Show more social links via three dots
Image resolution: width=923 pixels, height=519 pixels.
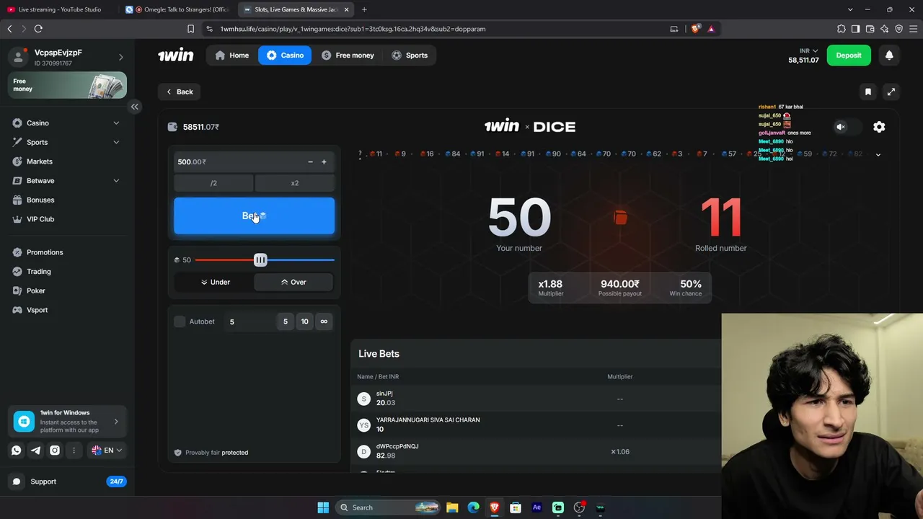tap(74, 451)
